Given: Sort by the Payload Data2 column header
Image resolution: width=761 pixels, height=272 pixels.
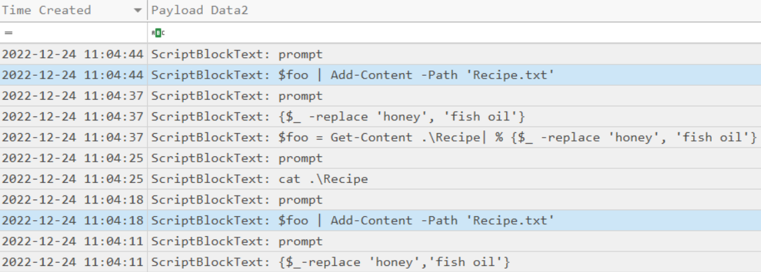Looking at the screenshot, I should (x=200, y=11).
